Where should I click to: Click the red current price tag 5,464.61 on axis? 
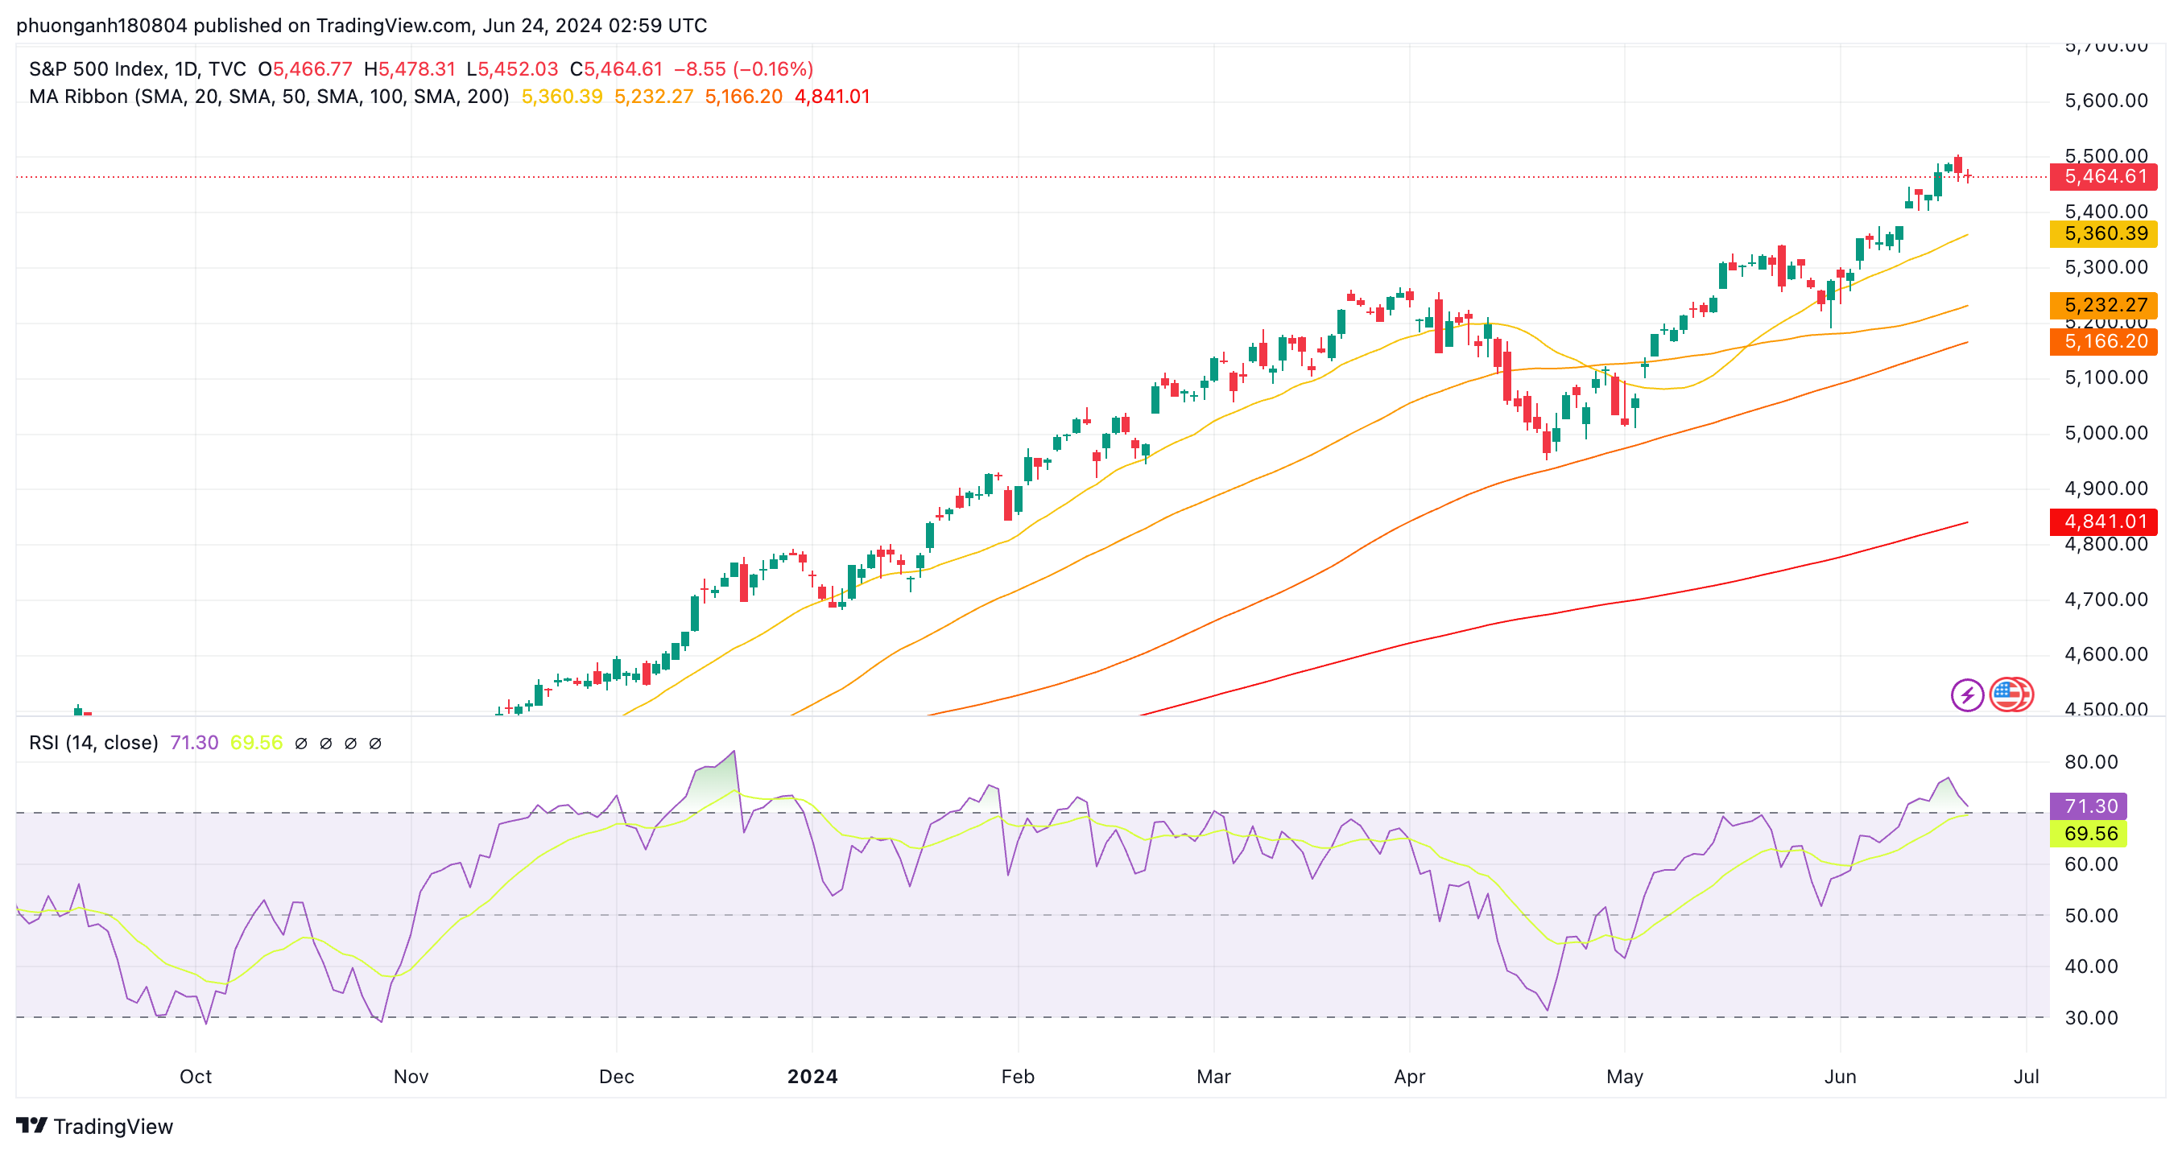[2103, 177]
